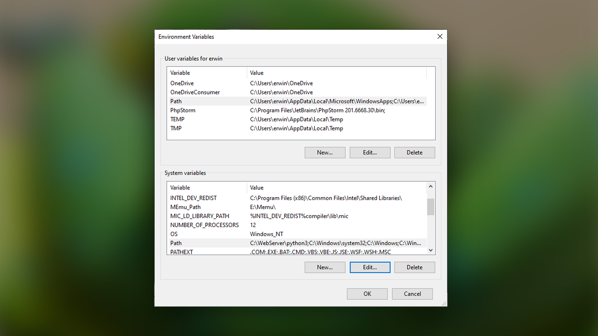The width and height of the screenshot is (598, 336).
Task: Click the highlighted Edit button for system variables
Action: pos(370,267)
